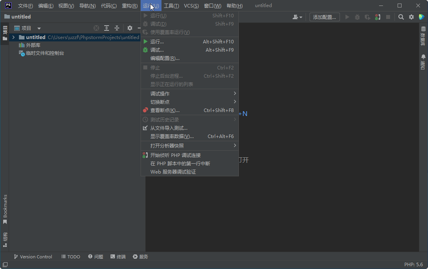Click the 添加配置... button

[325, 17]
